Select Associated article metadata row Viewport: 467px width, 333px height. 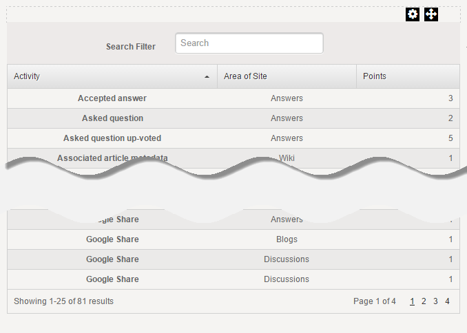pyautogui.click(x=112, y=158)
